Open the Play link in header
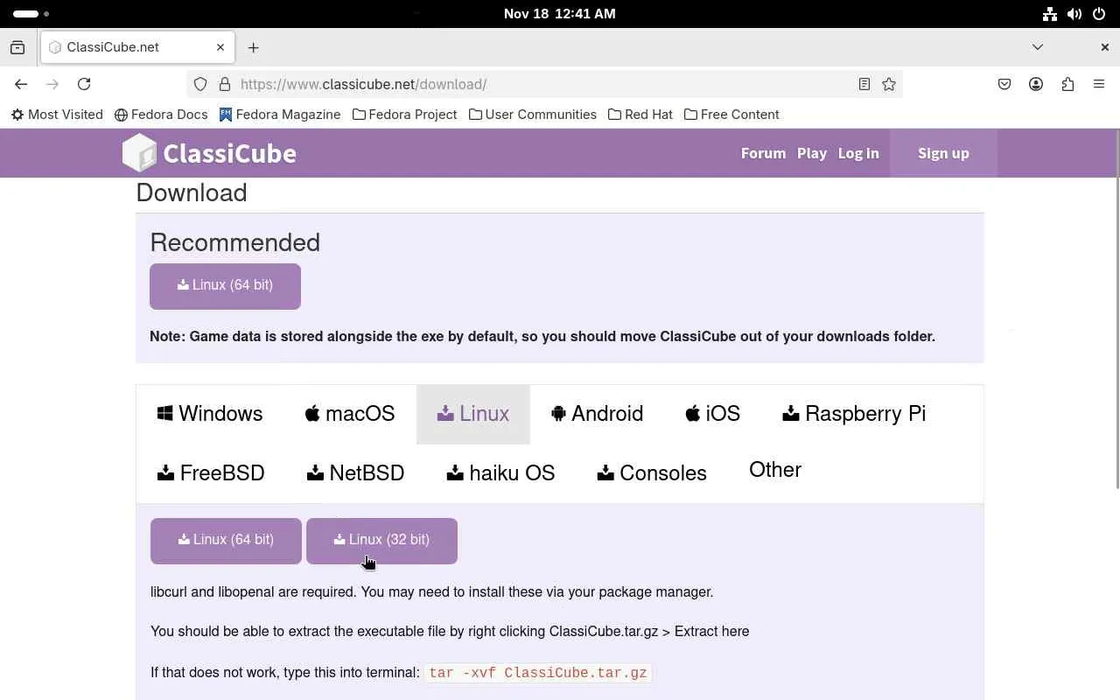This screenshot has width=1120, height=700. pyautogui.click(x=812, y=153)
